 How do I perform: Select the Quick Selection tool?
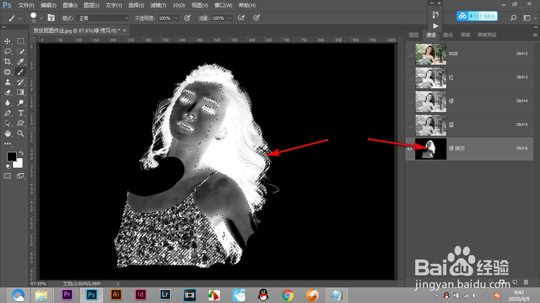[x=21, y=51]
